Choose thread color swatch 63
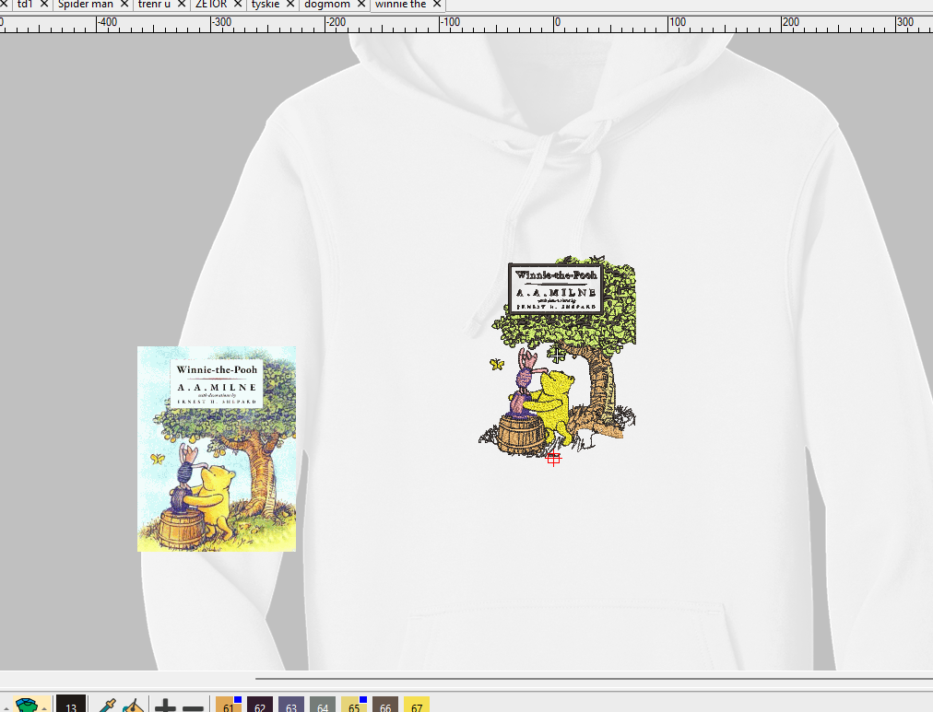933x712 pixels. coord(291,705)
